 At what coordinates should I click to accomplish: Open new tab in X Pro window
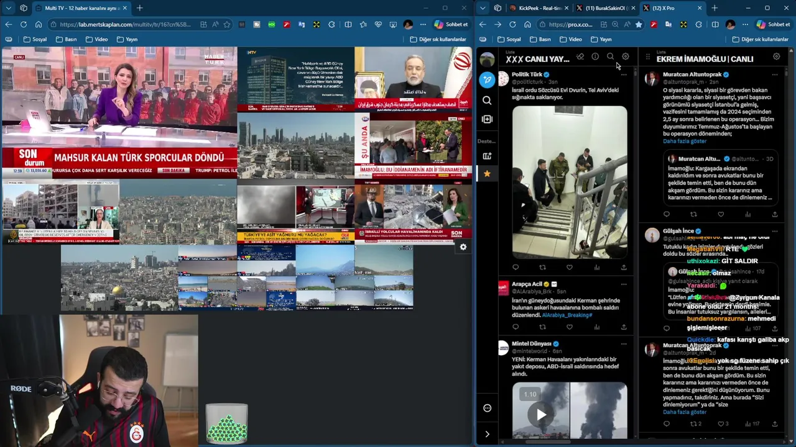coord(715,8)
